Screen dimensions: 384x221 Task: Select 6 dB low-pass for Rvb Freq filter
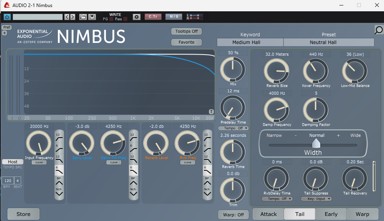pyautogui.click(x=207, y=170)
